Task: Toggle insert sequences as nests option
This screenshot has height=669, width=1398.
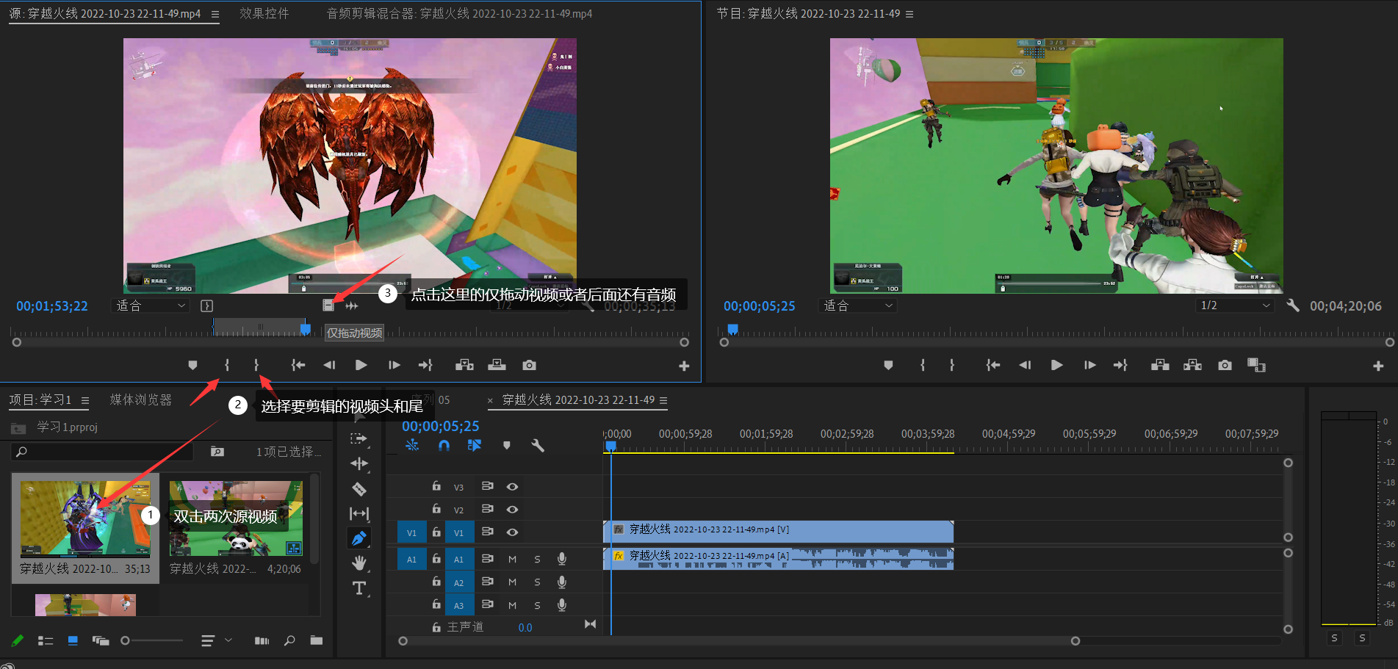Action: click(x=412, y=445)
